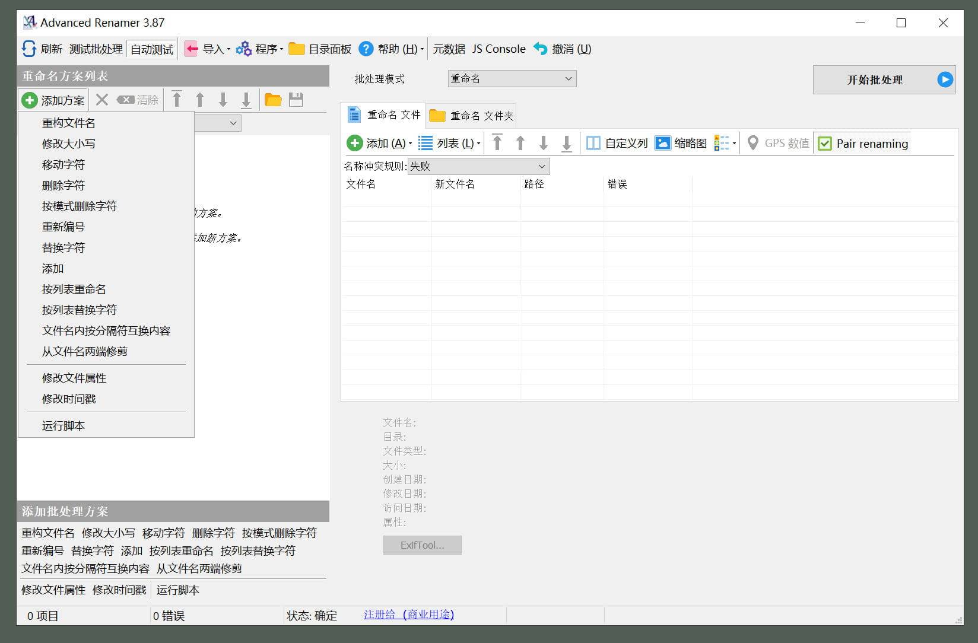This screenshot has height=643, width=978.
Task: Toggle the 自动测试 auto test mode
Action: click(151, 49)
